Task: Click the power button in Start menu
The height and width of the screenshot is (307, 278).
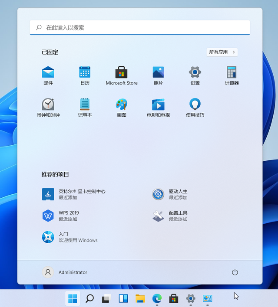Action: pos(235,272)
